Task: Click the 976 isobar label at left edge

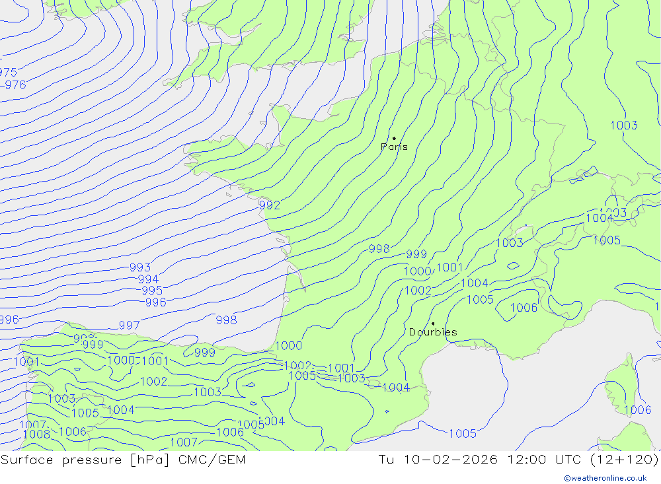Action: (16, 85)
